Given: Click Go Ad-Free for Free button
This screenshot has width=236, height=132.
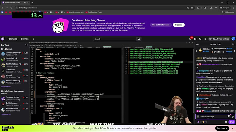Looking at the screenshot, I should [x=219, y=39].
